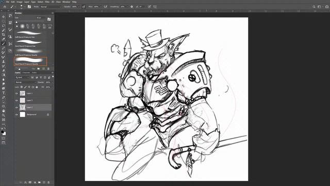Delete brush using Brushes panel trash icon
330x186 pixels.
click(x=48, y=69)
